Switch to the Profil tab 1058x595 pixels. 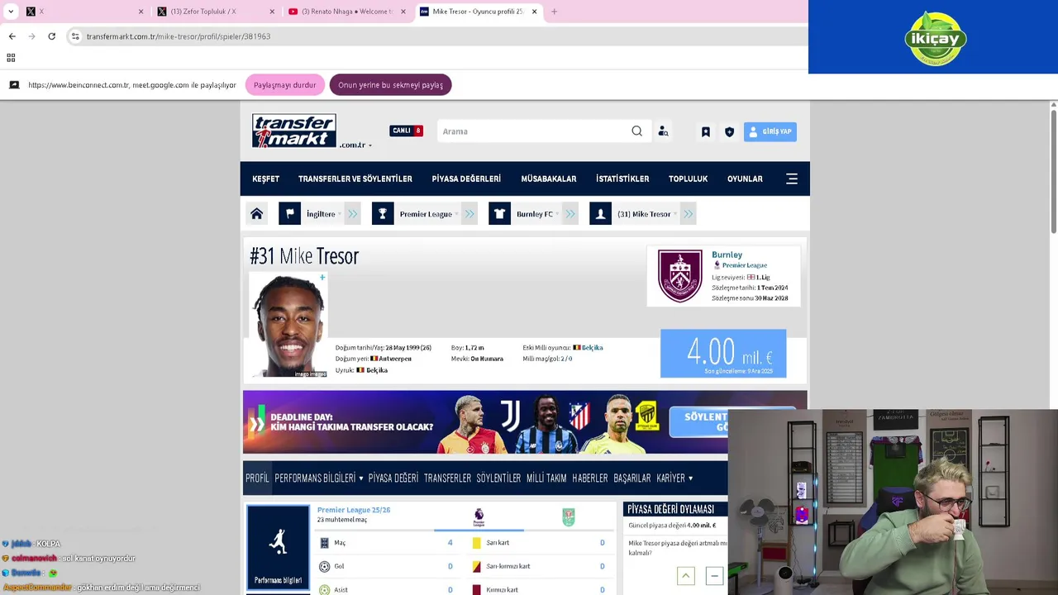coord(257,478)
